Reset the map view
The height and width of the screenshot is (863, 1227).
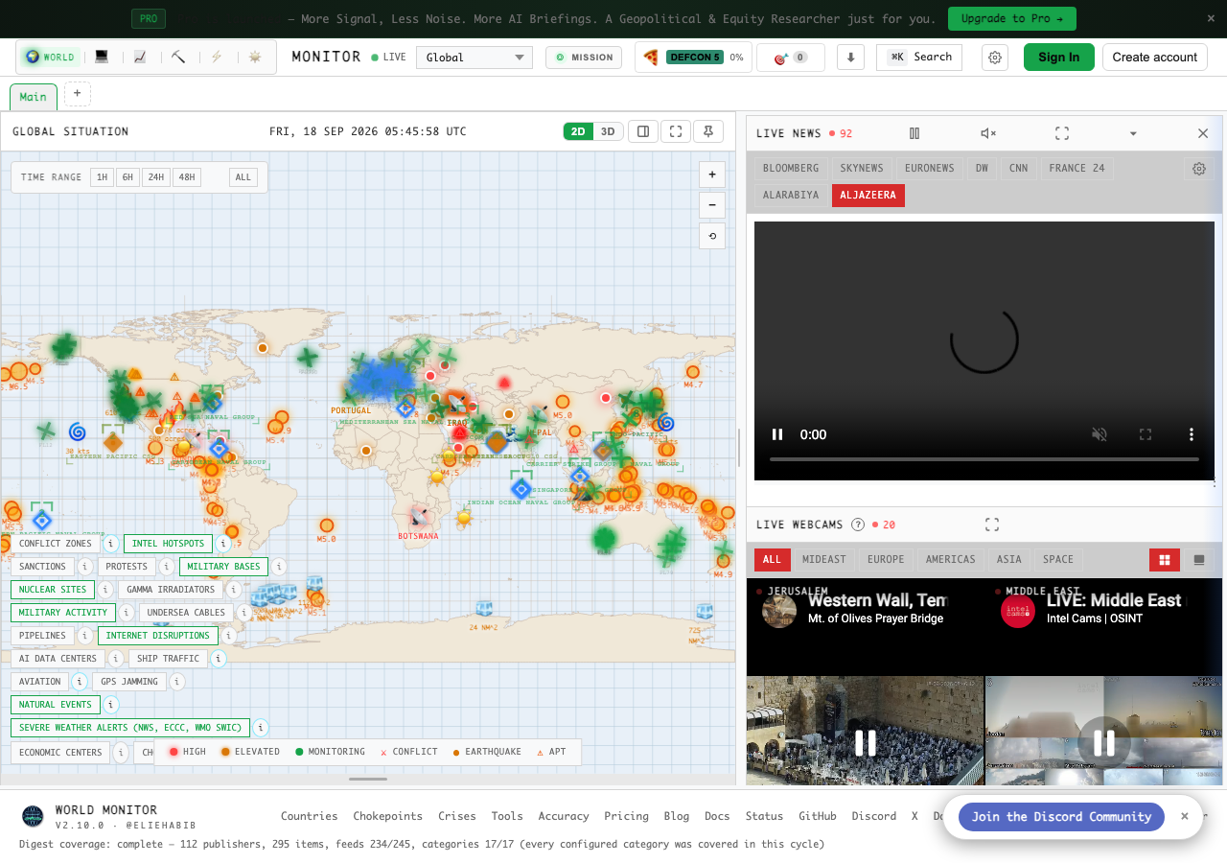712,236
